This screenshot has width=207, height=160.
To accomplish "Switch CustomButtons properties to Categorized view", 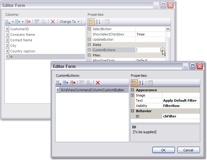I will coord(135,83).
